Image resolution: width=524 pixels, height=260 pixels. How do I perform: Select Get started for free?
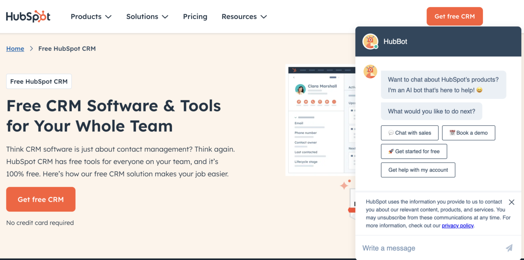pos(414,151)
